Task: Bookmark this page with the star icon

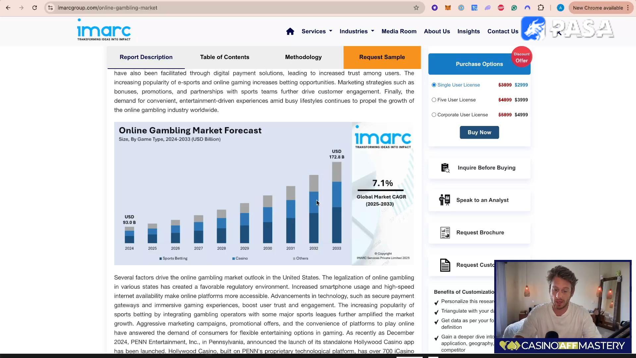Action: [416, 8]
